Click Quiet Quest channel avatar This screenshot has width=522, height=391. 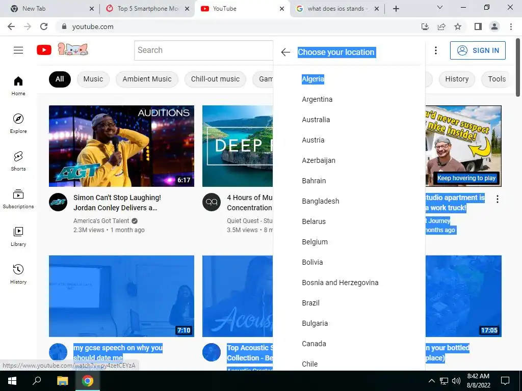[212, 202]
